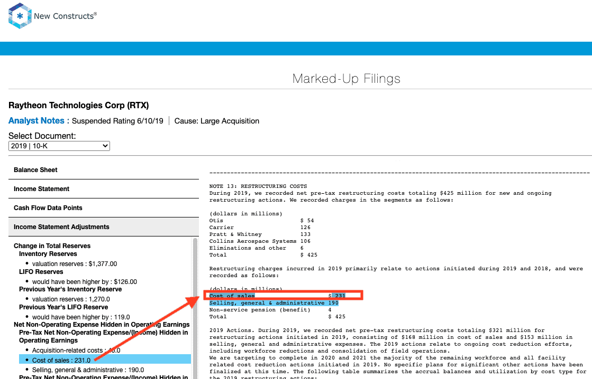The image size is (592, 379).
Task: Click the Suspended Rating 6/10/19 text
Action: [x=117, y=121]
